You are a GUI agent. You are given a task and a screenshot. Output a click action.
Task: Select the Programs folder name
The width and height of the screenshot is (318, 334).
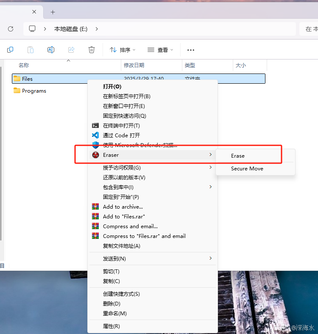pyautogui.click(x=34, y=91)
